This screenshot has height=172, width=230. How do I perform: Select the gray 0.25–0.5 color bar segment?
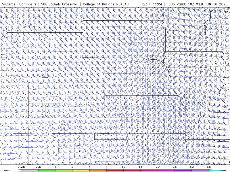click(30, 171)
